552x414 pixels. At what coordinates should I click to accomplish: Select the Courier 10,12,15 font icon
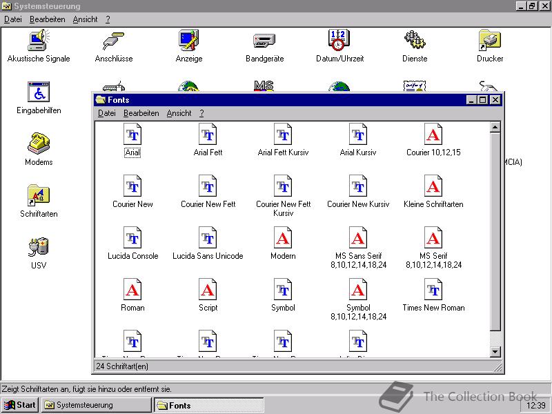tap(433, 134)
